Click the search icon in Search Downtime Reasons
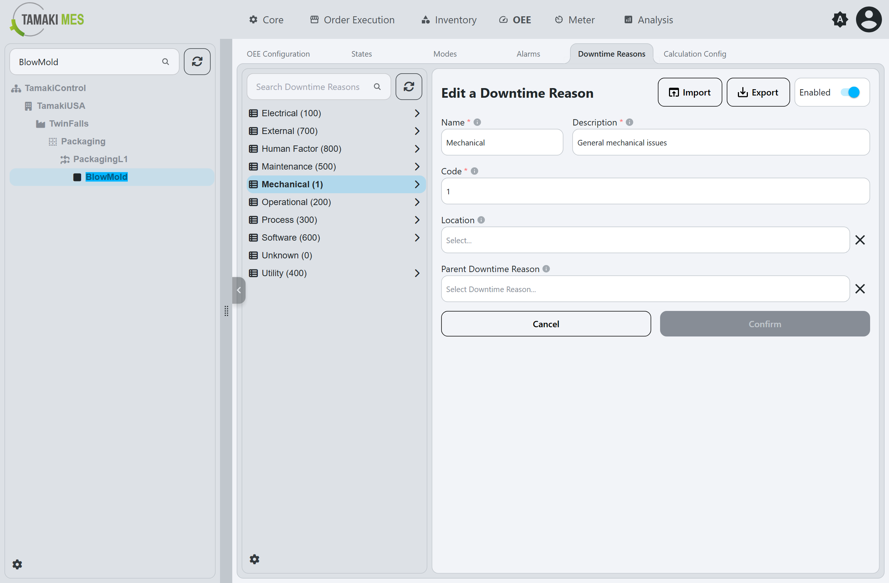This screenshot has width=889, height=583. pyautogui.click(x=377, y=87)
